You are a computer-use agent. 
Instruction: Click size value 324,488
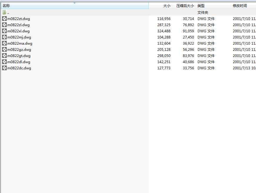164,31
